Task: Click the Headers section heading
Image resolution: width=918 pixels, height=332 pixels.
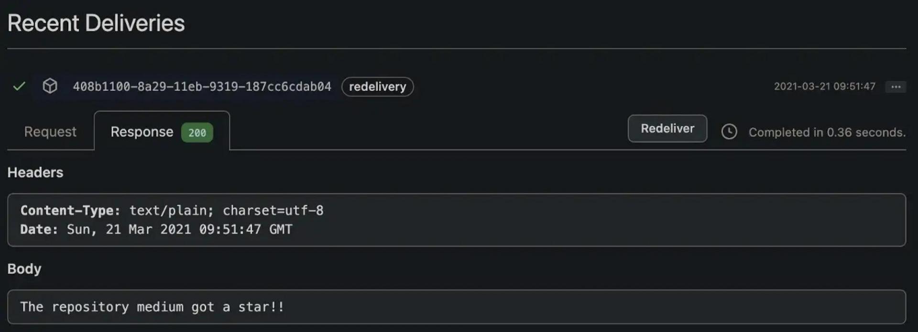Action: (x=35, y=172)
